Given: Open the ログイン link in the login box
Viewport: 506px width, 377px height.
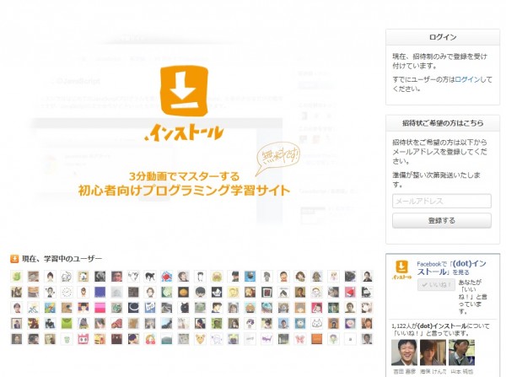Looking at the screenshot, I should [x=467, y=79].
